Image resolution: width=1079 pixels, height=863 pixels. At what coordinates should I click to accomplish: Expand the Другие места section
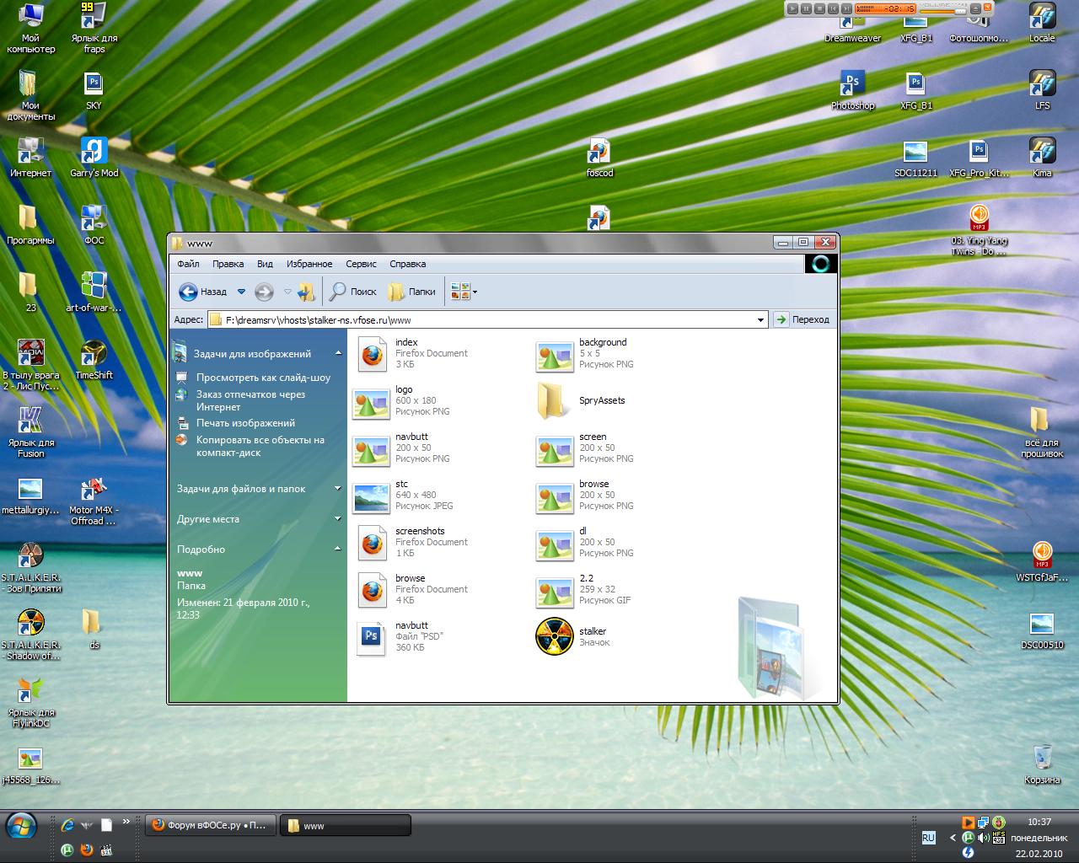tap(337, 519)
